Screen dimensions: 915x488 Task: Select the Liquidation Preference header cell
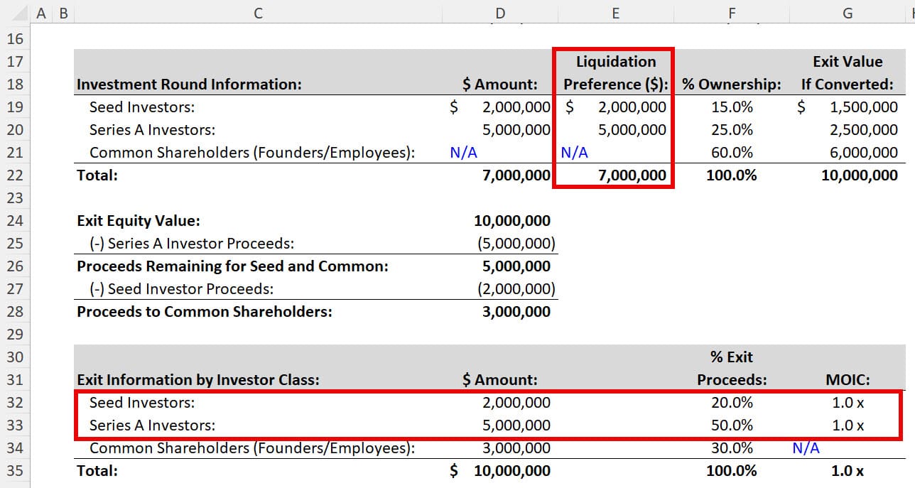coord(615,72)
